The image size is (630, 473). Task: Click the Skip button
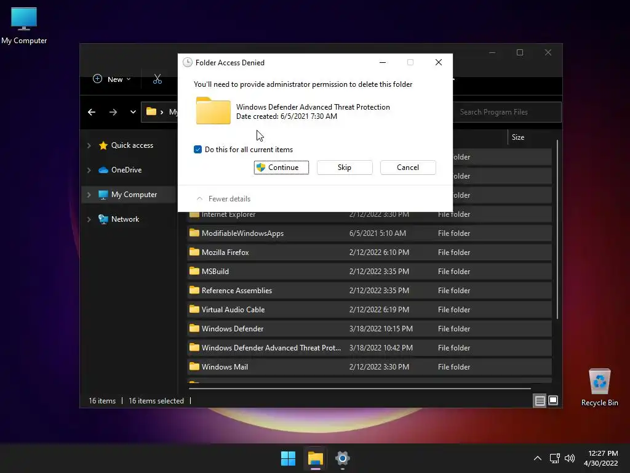345,168
